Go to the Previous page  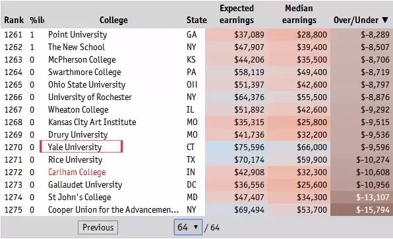click(98, 227)
